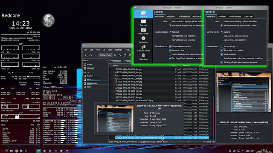Open the View Modes settings section
Image resolution: width=273 pixels, height=153 pixels.
[x=143, y=31]
